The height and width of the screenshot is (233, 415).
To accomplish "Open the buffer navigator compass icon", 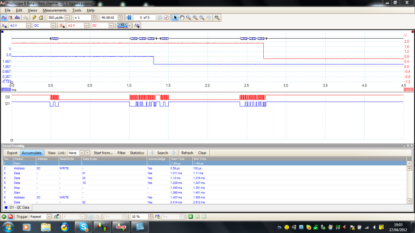I will pyautogui.click(x=166, y=17).
